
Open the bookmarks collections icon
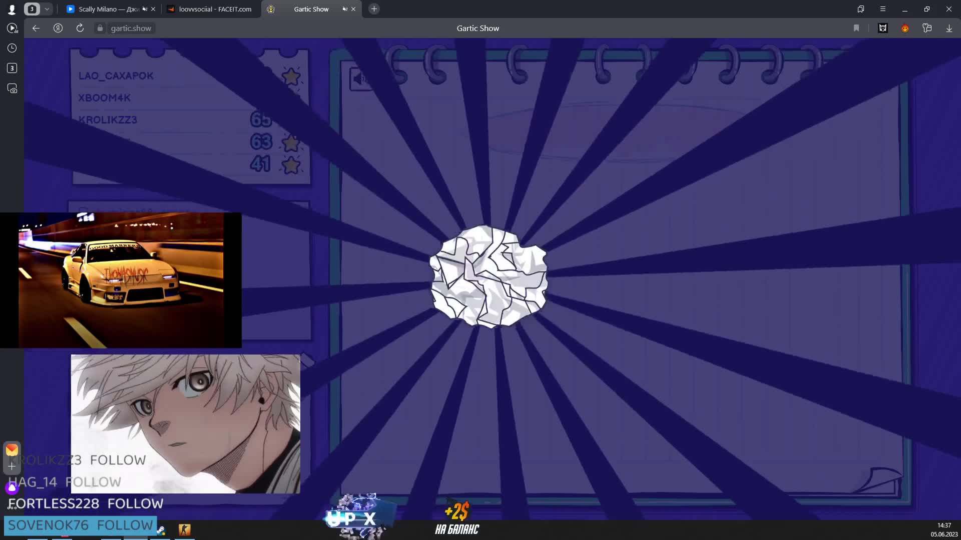861,9
